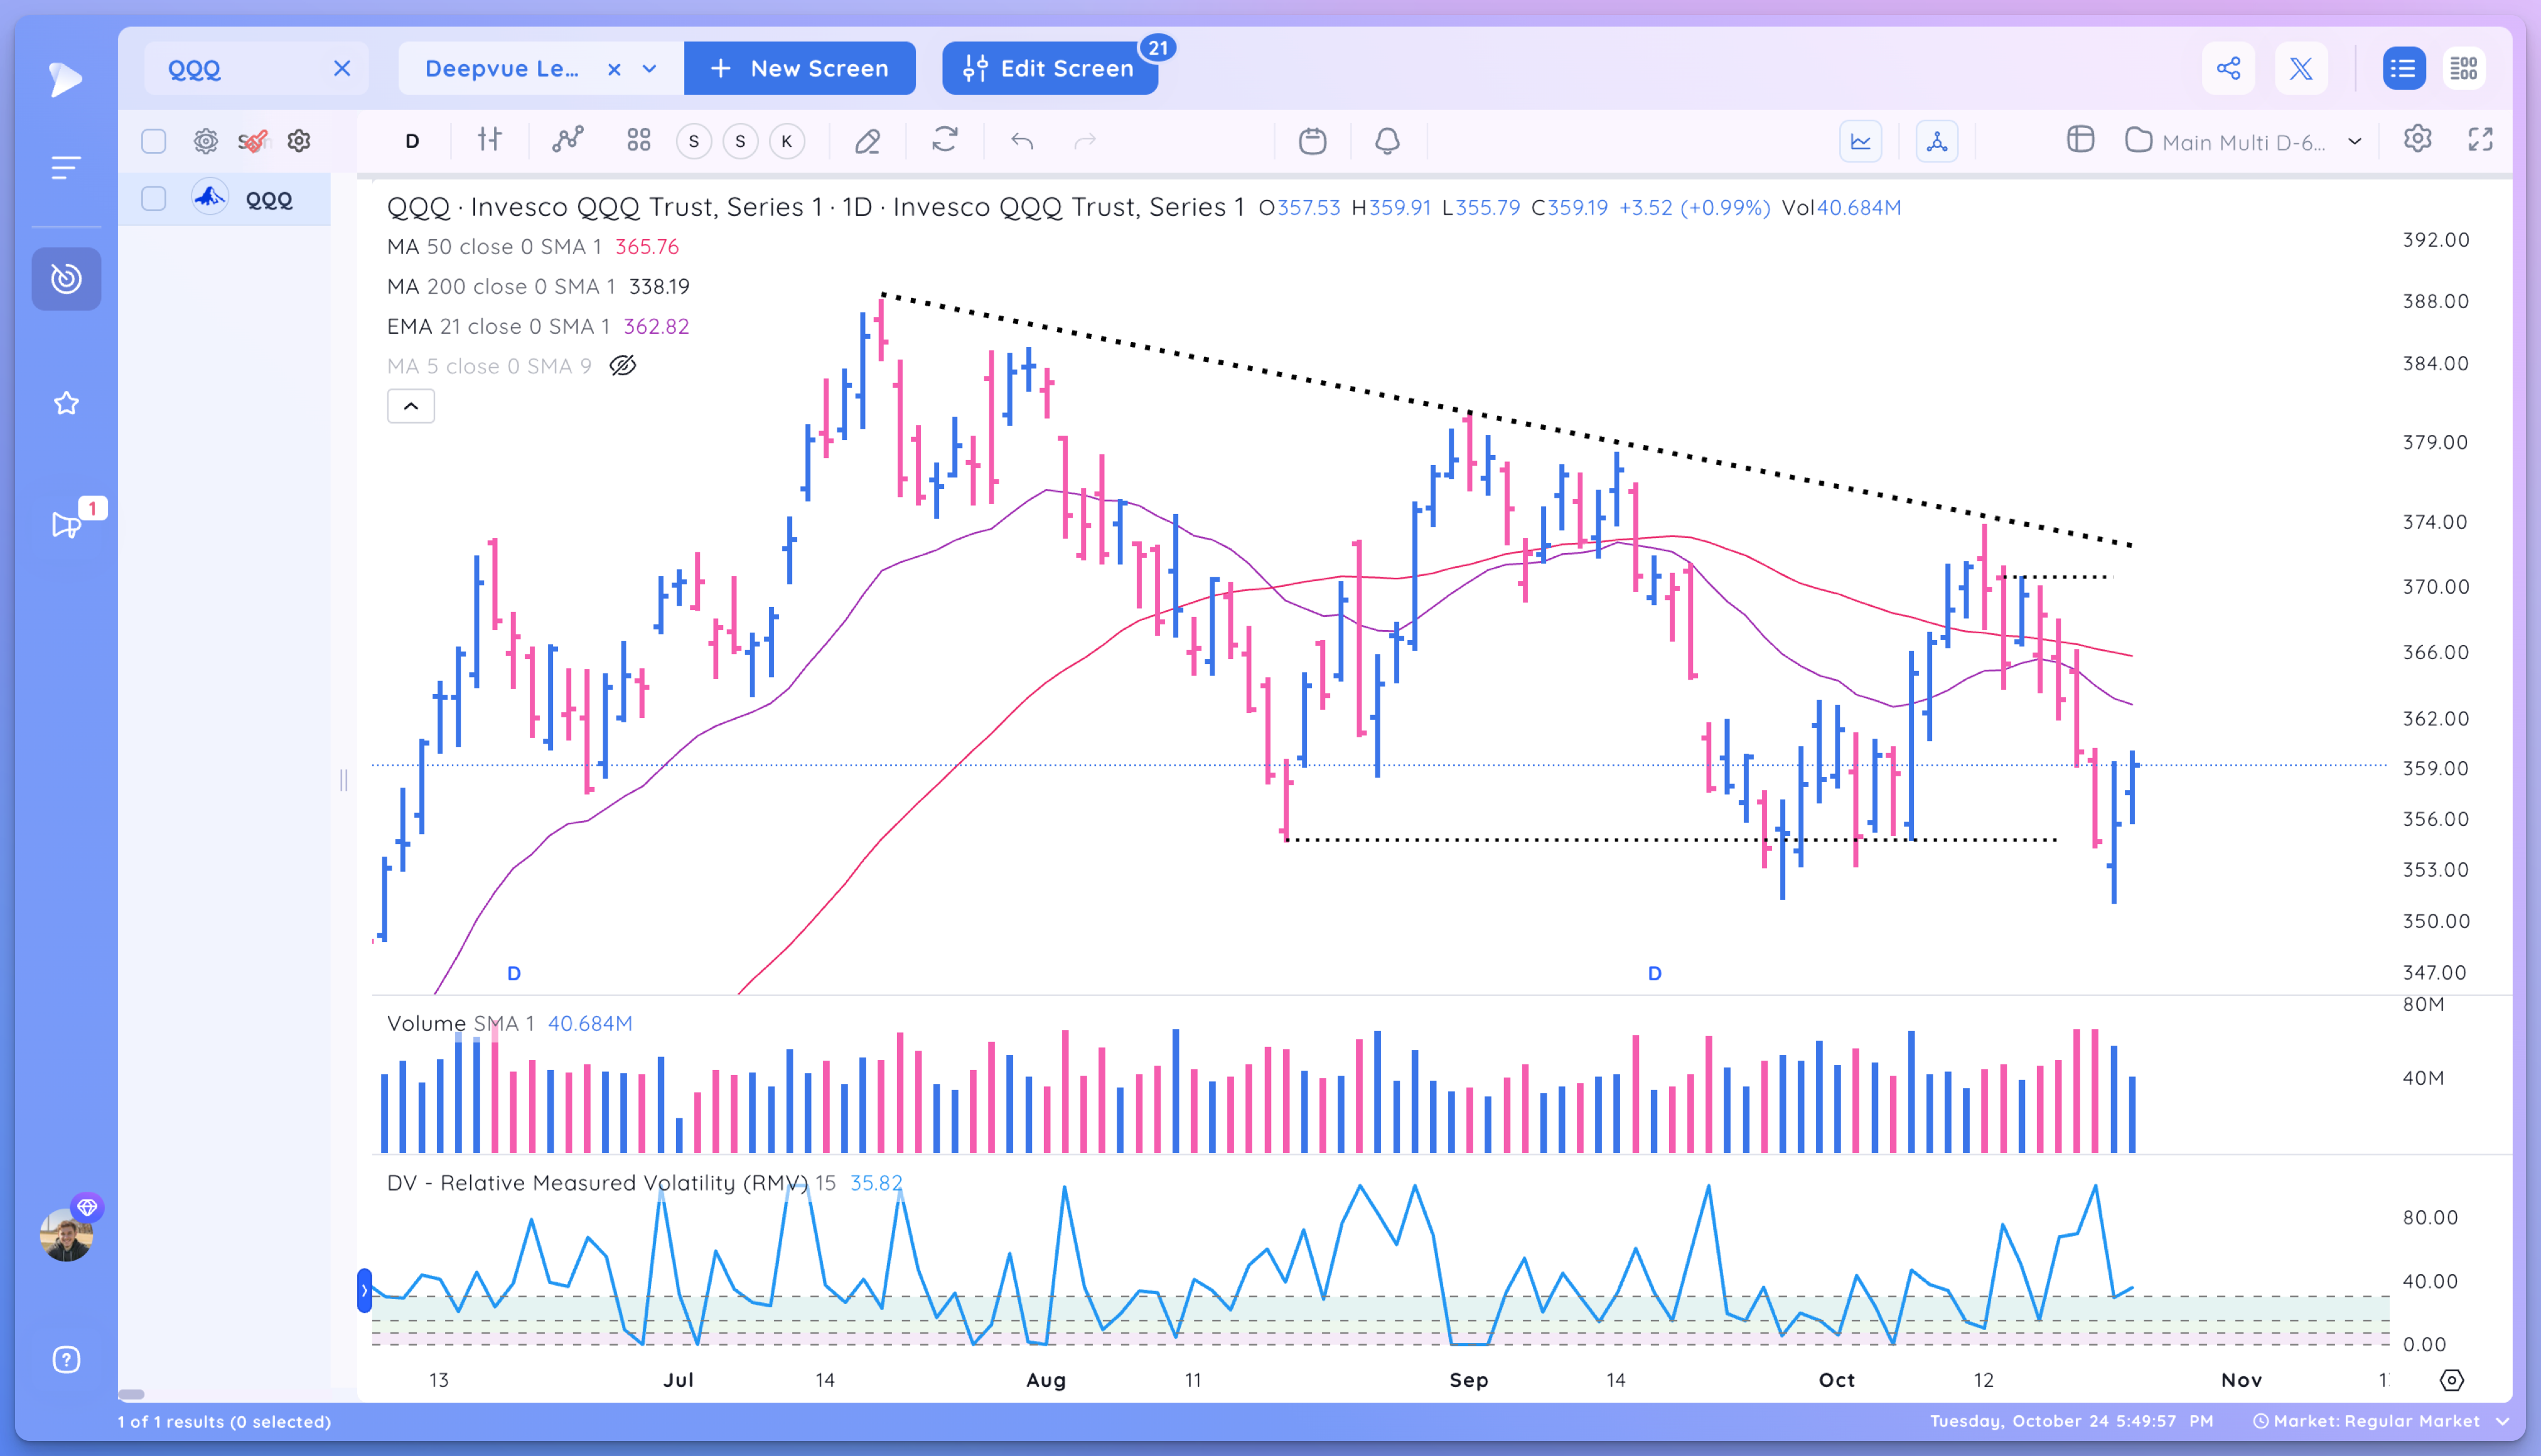This screenshot has width=2541, height=1456.
Task: Check the QQQ row checkbox
Action: click(x=154, y=199)
